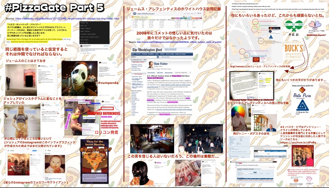Open the GOING OUT GUIDE tab
This screenshot has width=329, height=188.
[x=180, y=54]
